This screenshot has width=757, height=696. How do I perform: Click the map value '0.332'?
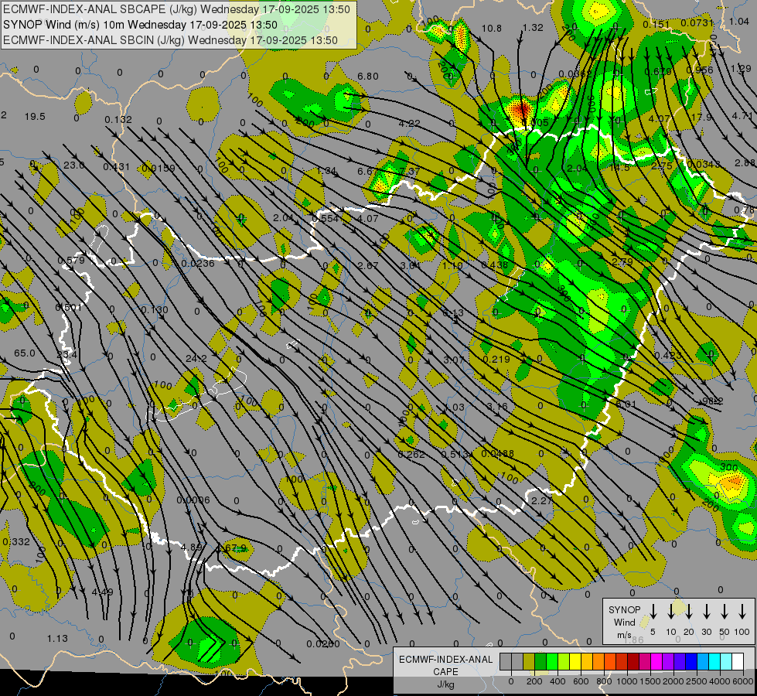(16, 542)
